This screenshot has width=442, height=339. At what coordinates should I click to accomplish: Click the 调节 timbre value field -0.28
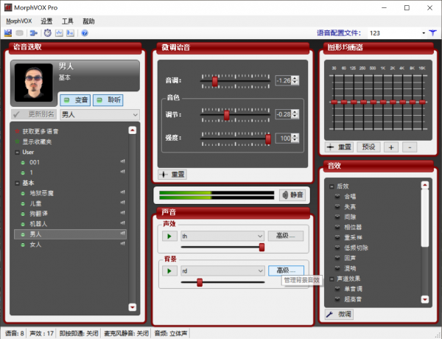(284, 114)
